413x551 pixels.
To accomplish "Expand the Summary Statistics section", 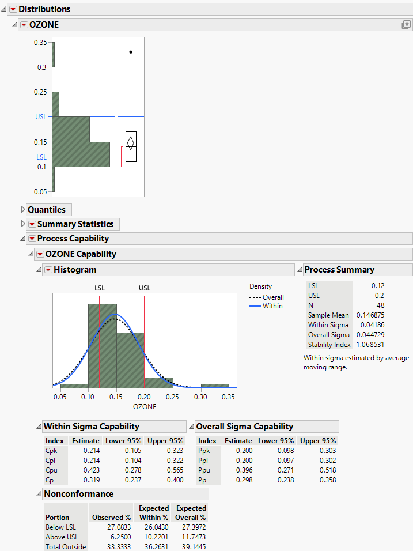I will tap(23, 224).
